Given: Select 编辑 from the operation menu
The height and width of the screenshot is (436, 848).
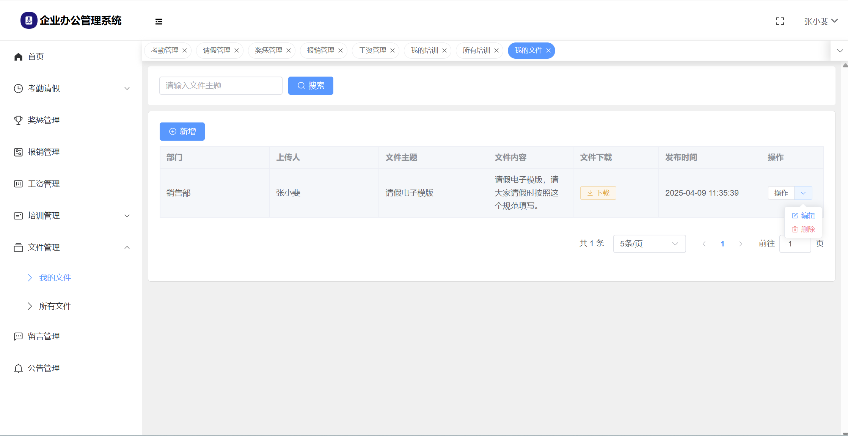Looking at the screenshot, I should (804, 216).
